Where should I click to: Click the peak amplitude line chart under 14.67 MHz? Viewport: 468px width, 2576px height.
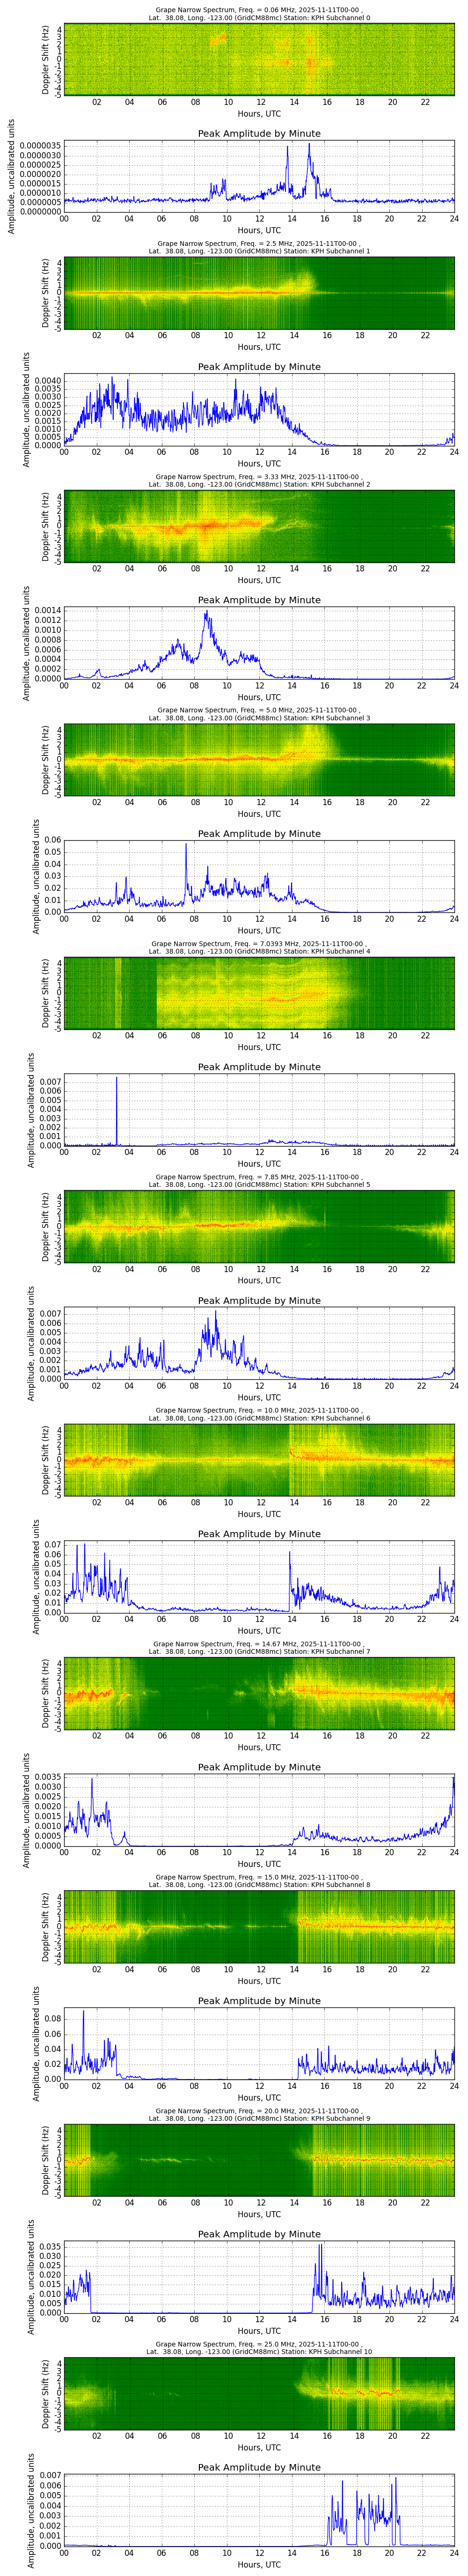tap(259, 1810)
